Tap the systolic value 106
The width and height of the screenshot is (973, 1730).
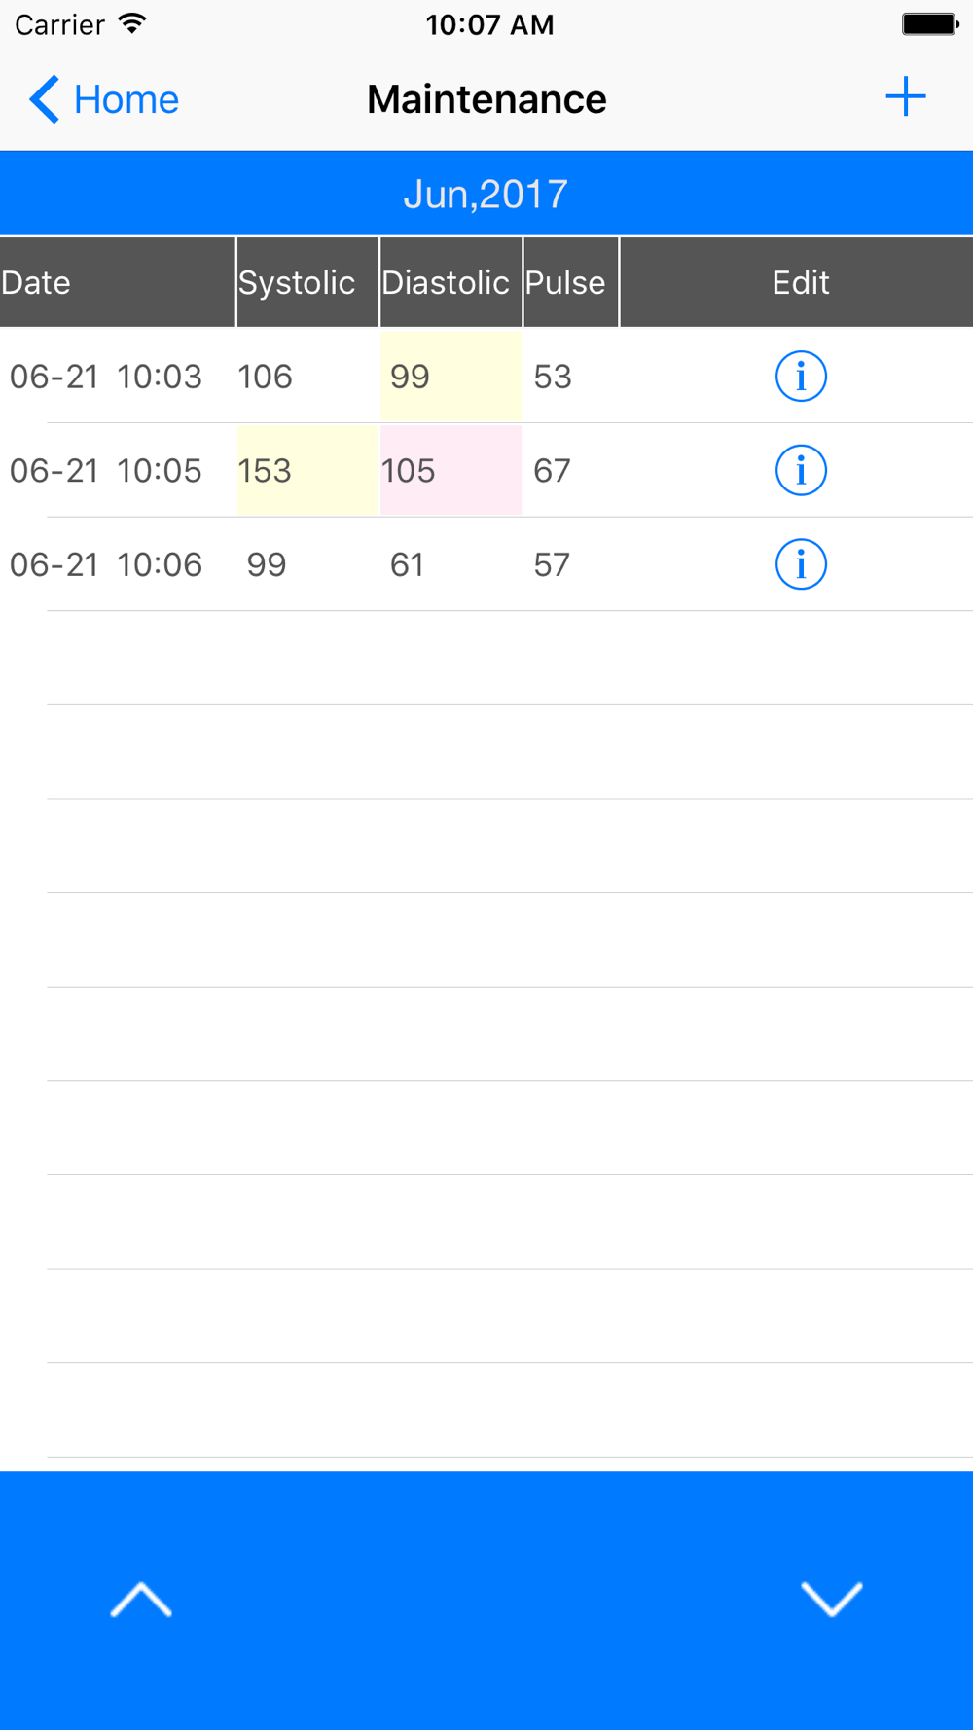point(265,377)
